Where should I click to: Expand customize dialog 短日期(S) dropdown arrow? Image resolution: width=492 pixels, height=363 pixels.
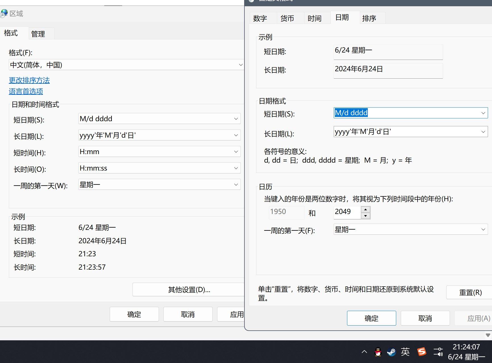483,113
